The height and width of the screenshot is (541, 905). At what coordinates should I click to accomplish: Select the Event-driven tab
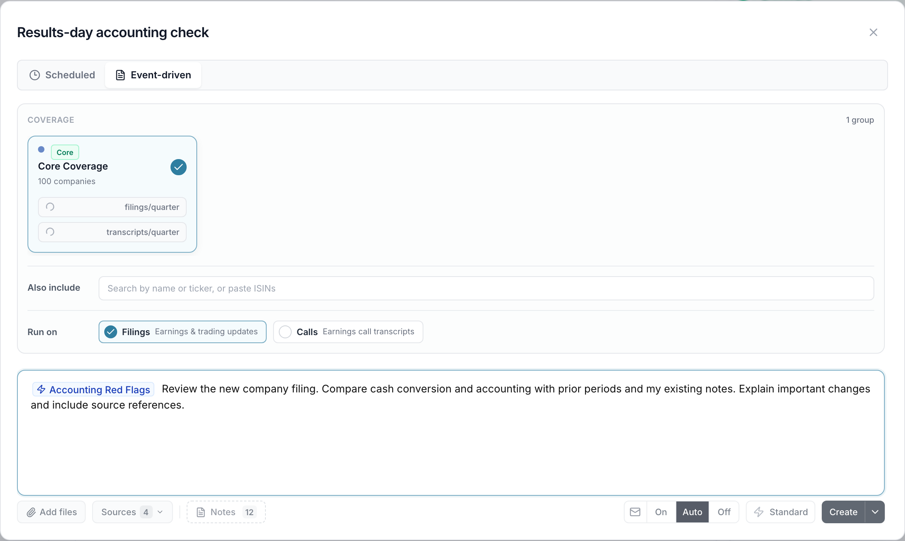(x=153, y=75)
